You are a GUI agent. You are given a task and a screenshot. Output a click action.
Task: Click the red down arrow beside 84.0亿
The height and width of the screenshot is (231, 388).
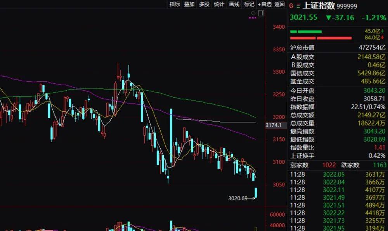[x=383, y=38]
